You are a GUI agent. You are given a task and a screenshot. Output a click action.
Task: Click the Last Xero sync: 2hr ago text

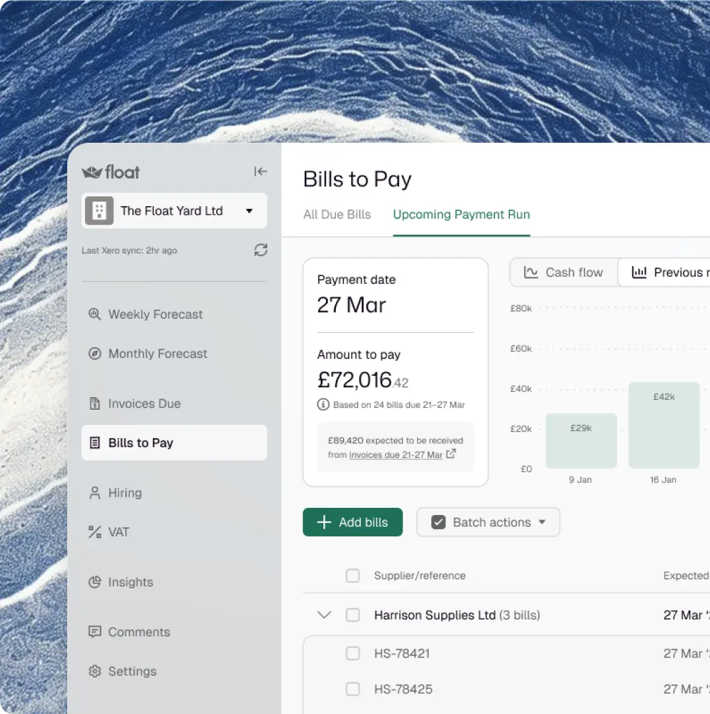pos(129,250)
